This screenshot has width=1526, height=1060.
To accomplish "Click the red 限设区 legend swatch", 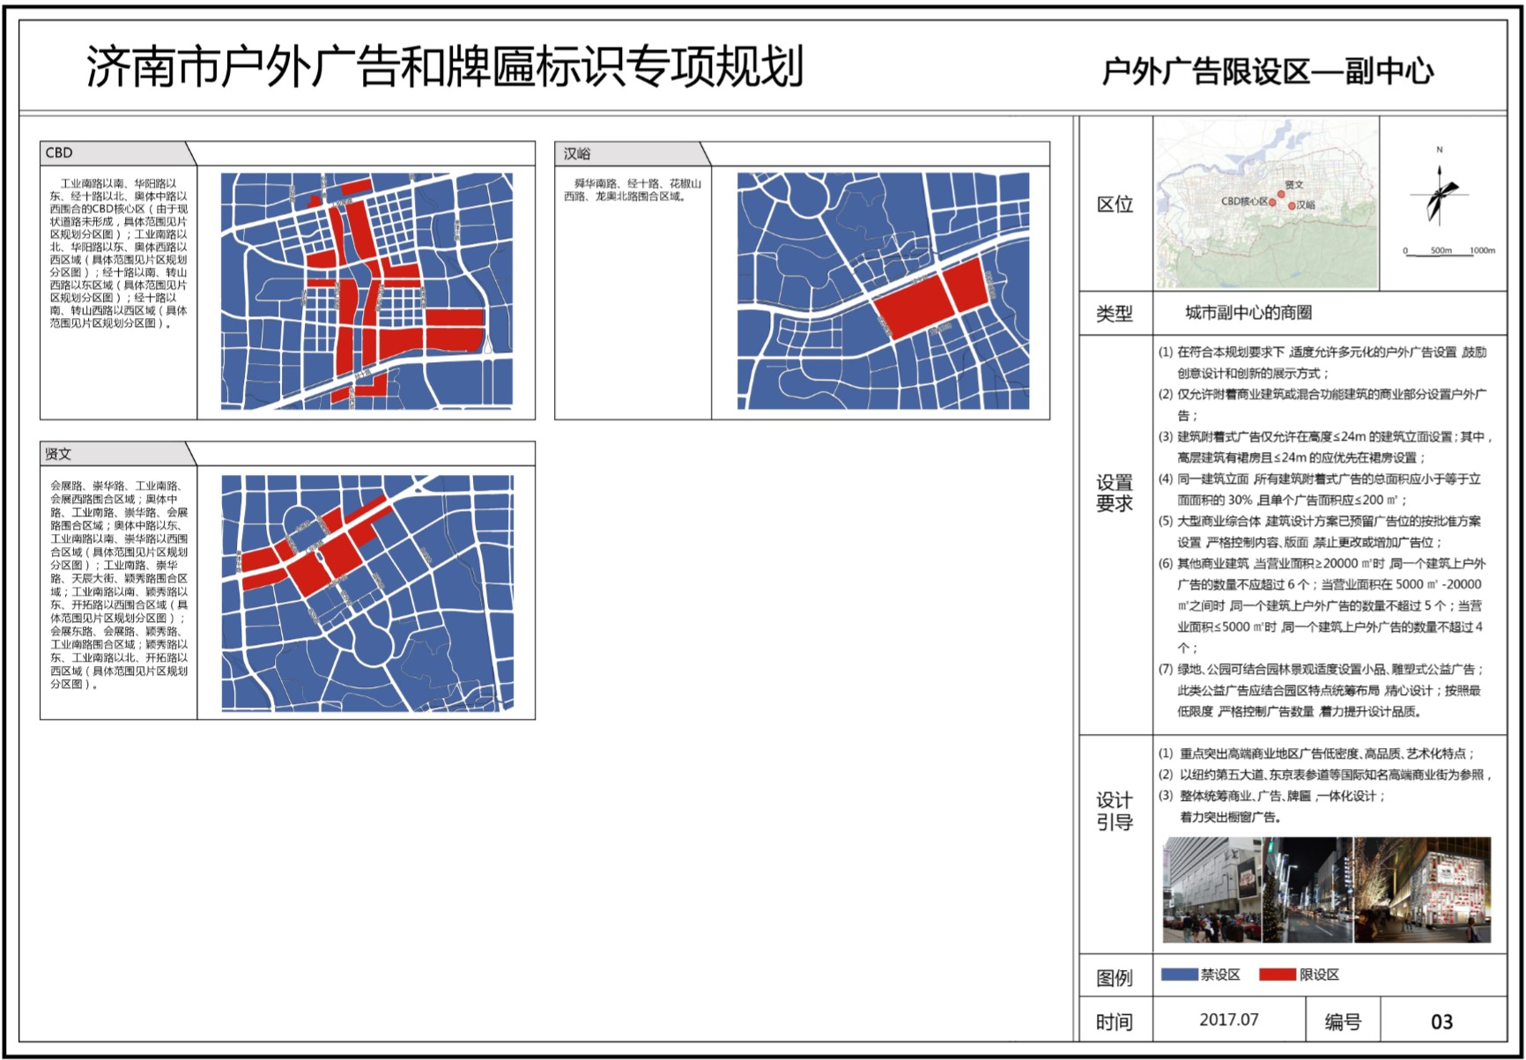I will tap(1277, 975).
